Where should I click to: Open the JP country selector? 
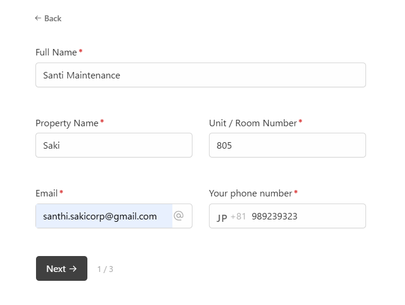222,217
